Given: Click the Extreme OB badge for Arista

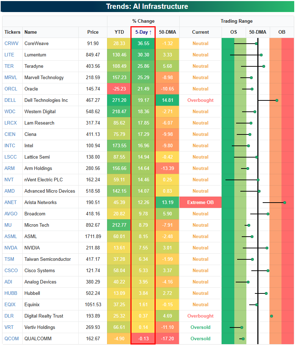Looking at the screenshot, I should pos(200,202).
